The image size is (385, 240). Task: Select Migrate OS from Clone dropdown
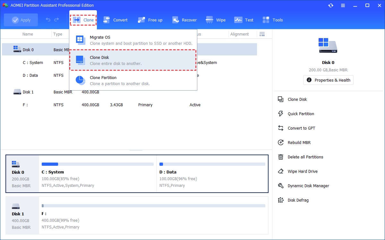[x=133, y=40]
